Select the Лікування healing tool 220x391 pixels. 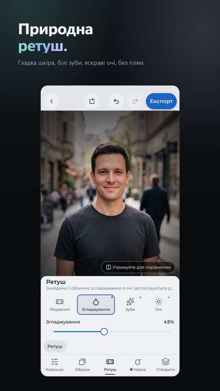(59, 305)
